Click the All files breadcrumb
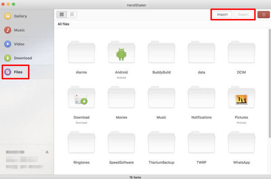 pyautogui.click(x=63, y=24)
